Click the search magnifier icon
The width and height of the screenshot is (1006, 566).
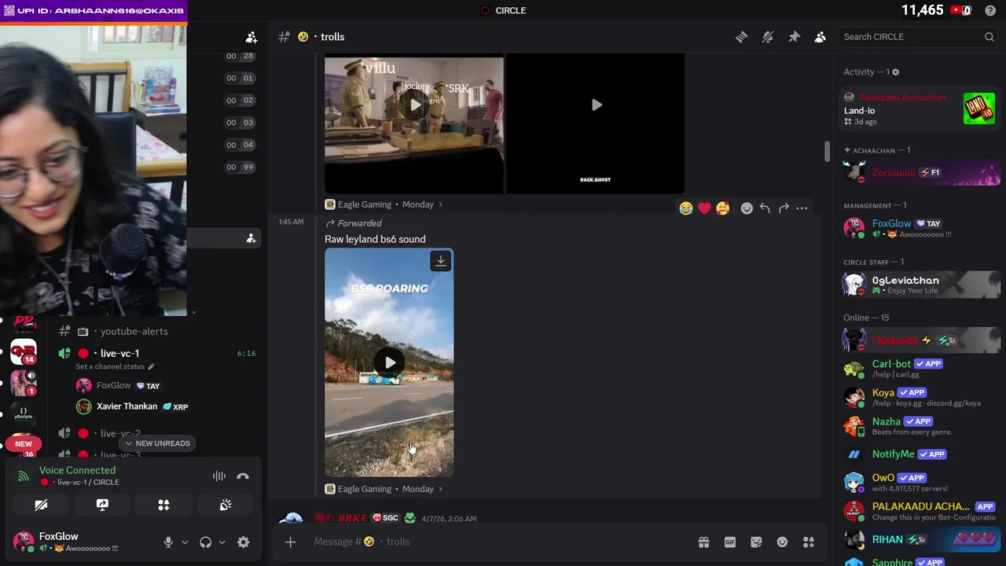pos(989,37)
